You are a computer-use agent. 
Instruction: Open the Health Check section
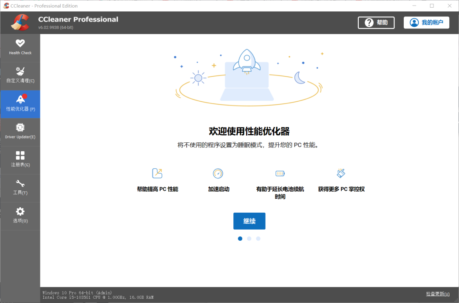point(20,48)
